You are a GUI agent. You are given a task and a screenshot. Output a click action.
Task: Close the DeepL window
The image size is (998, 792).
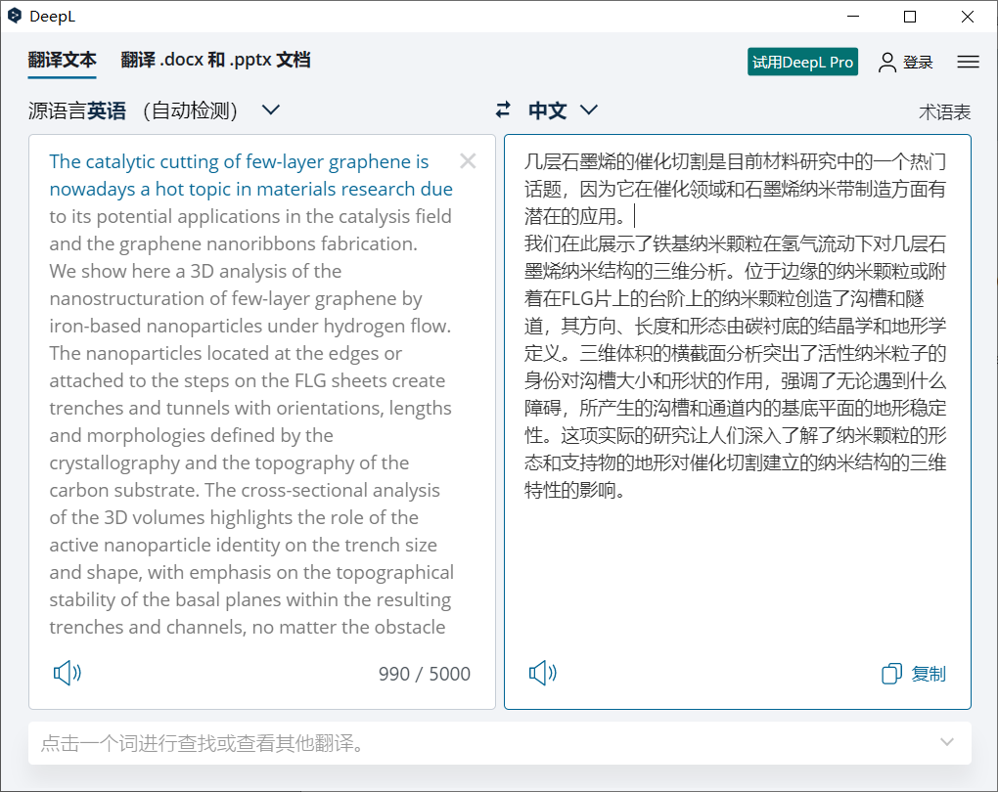968,17
